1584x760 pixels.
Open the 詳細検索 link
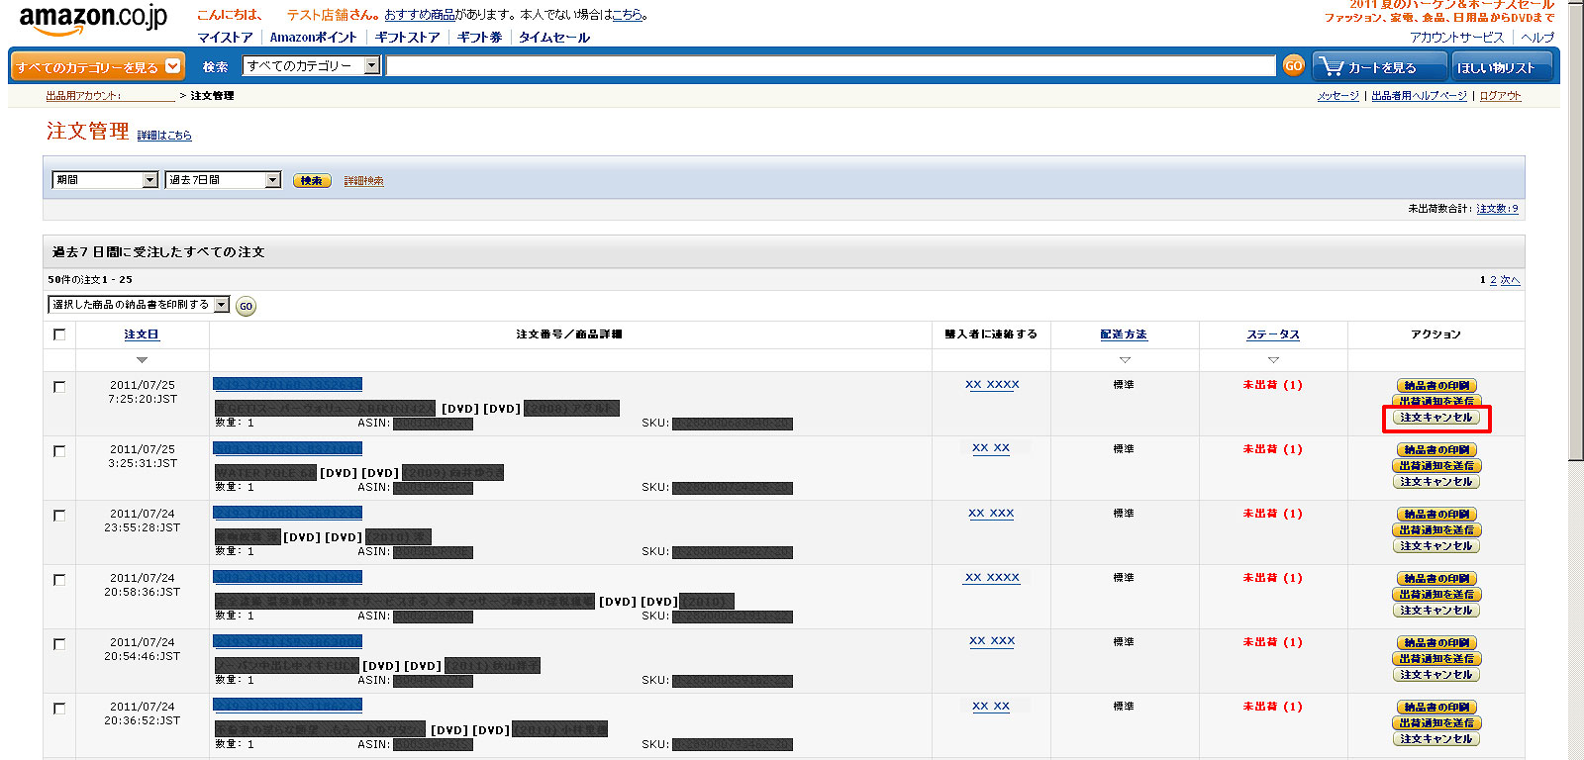pyautogui.click(x=363, y=181)
